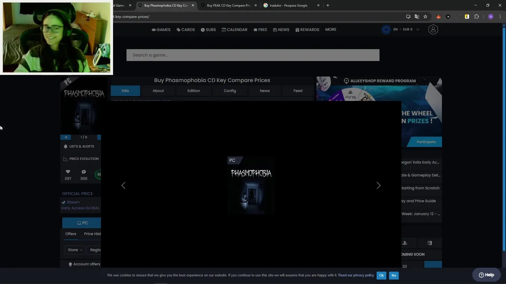Open the user account hexagon icon
Image resolution: width=506 pixels, height=284 pixels.
433,30
